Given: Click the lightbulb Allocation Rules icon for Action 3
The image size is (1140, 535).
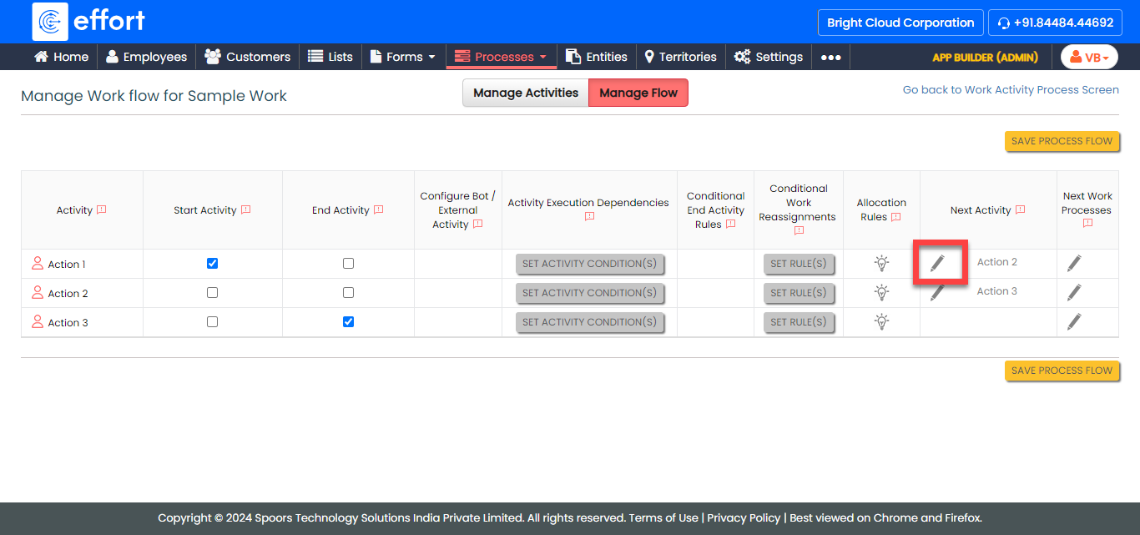Looking at the screenshot, I should tap(881, 322).
